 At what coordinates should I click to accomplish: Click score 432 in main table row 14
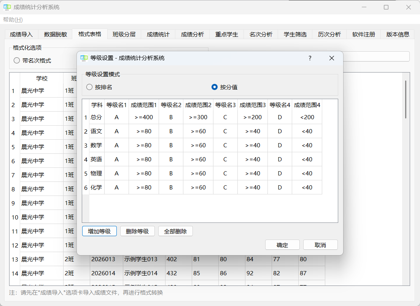[x=178, y=273]
